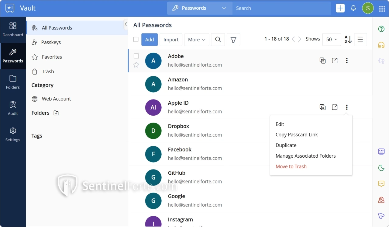Click the list view menu icon
Screen dimensions: 389x227
[x=360, y=40]
